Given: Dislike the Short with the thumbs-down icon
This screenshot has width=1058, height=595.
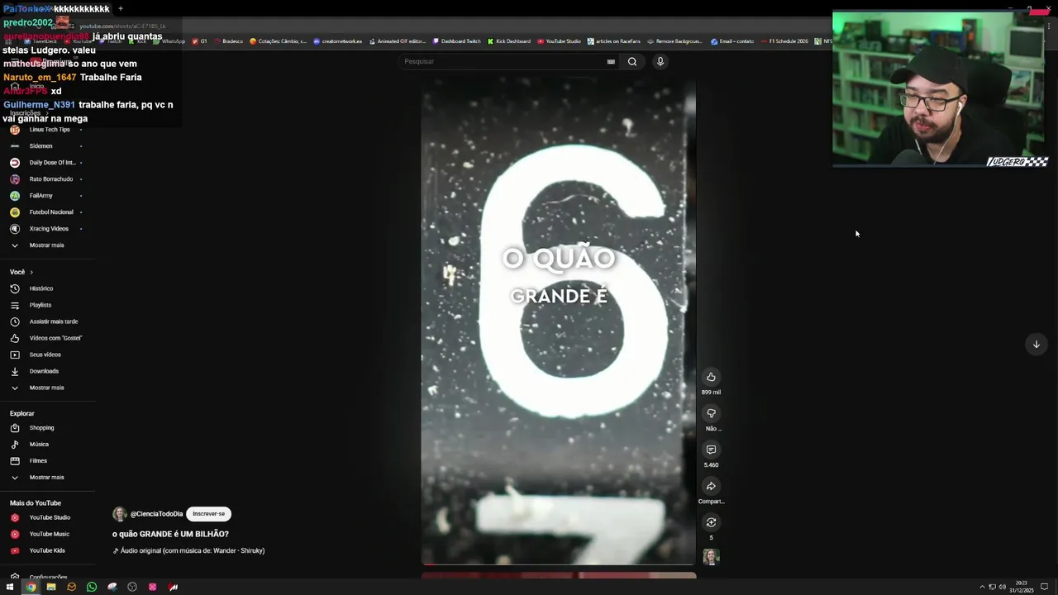Looking at the screenshot, I should pyautogui.click(x=711, y=413).
